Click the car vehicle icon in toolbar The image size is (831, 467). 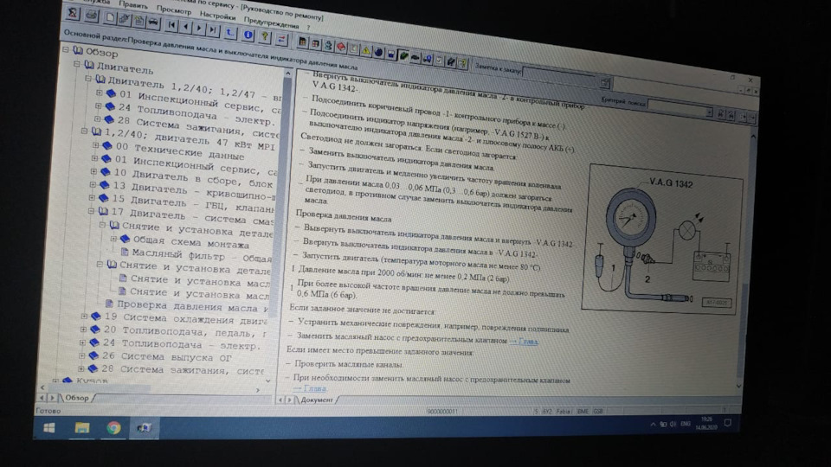tap(153, 22)
